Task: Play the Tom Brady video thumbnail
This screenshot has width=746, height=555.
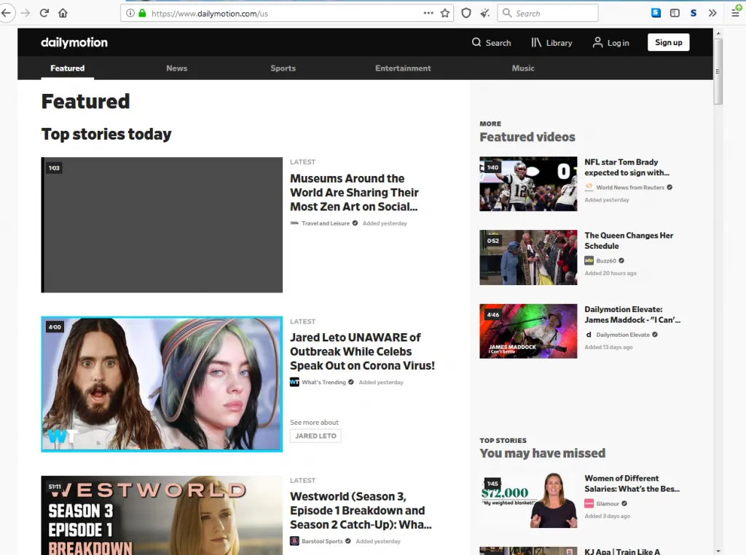Action: tap(528, 184)
